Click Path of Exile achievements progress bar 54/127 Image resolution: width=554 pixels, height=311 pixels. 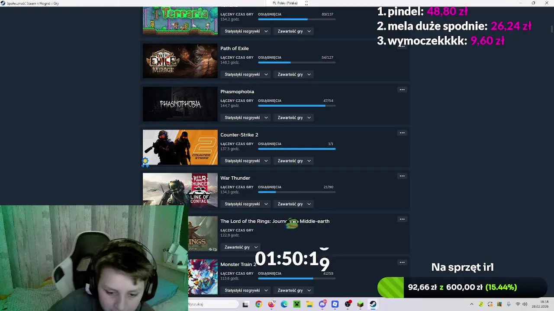click(x=297, y=63)
